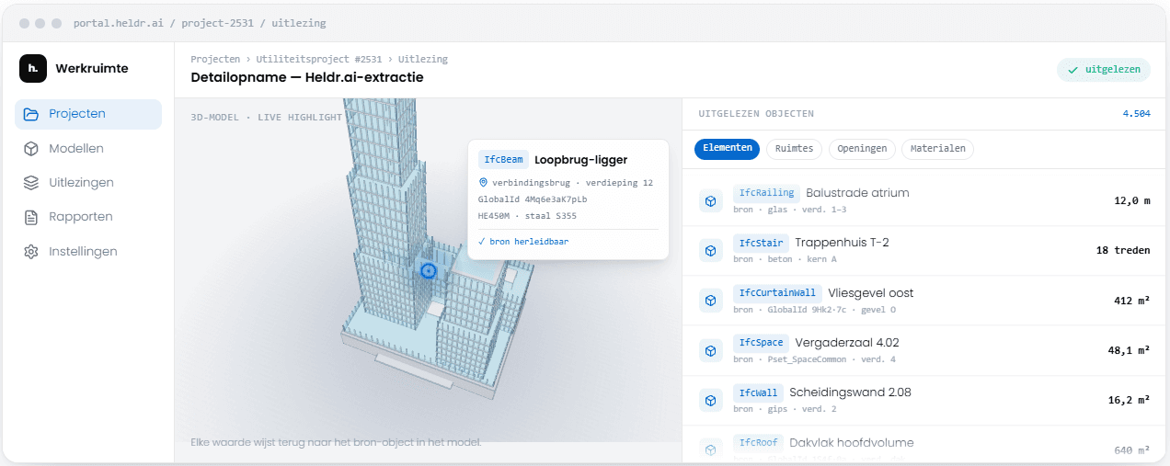Click the cube icon for Dakvlak hoofdvolume

pos(710,449)
